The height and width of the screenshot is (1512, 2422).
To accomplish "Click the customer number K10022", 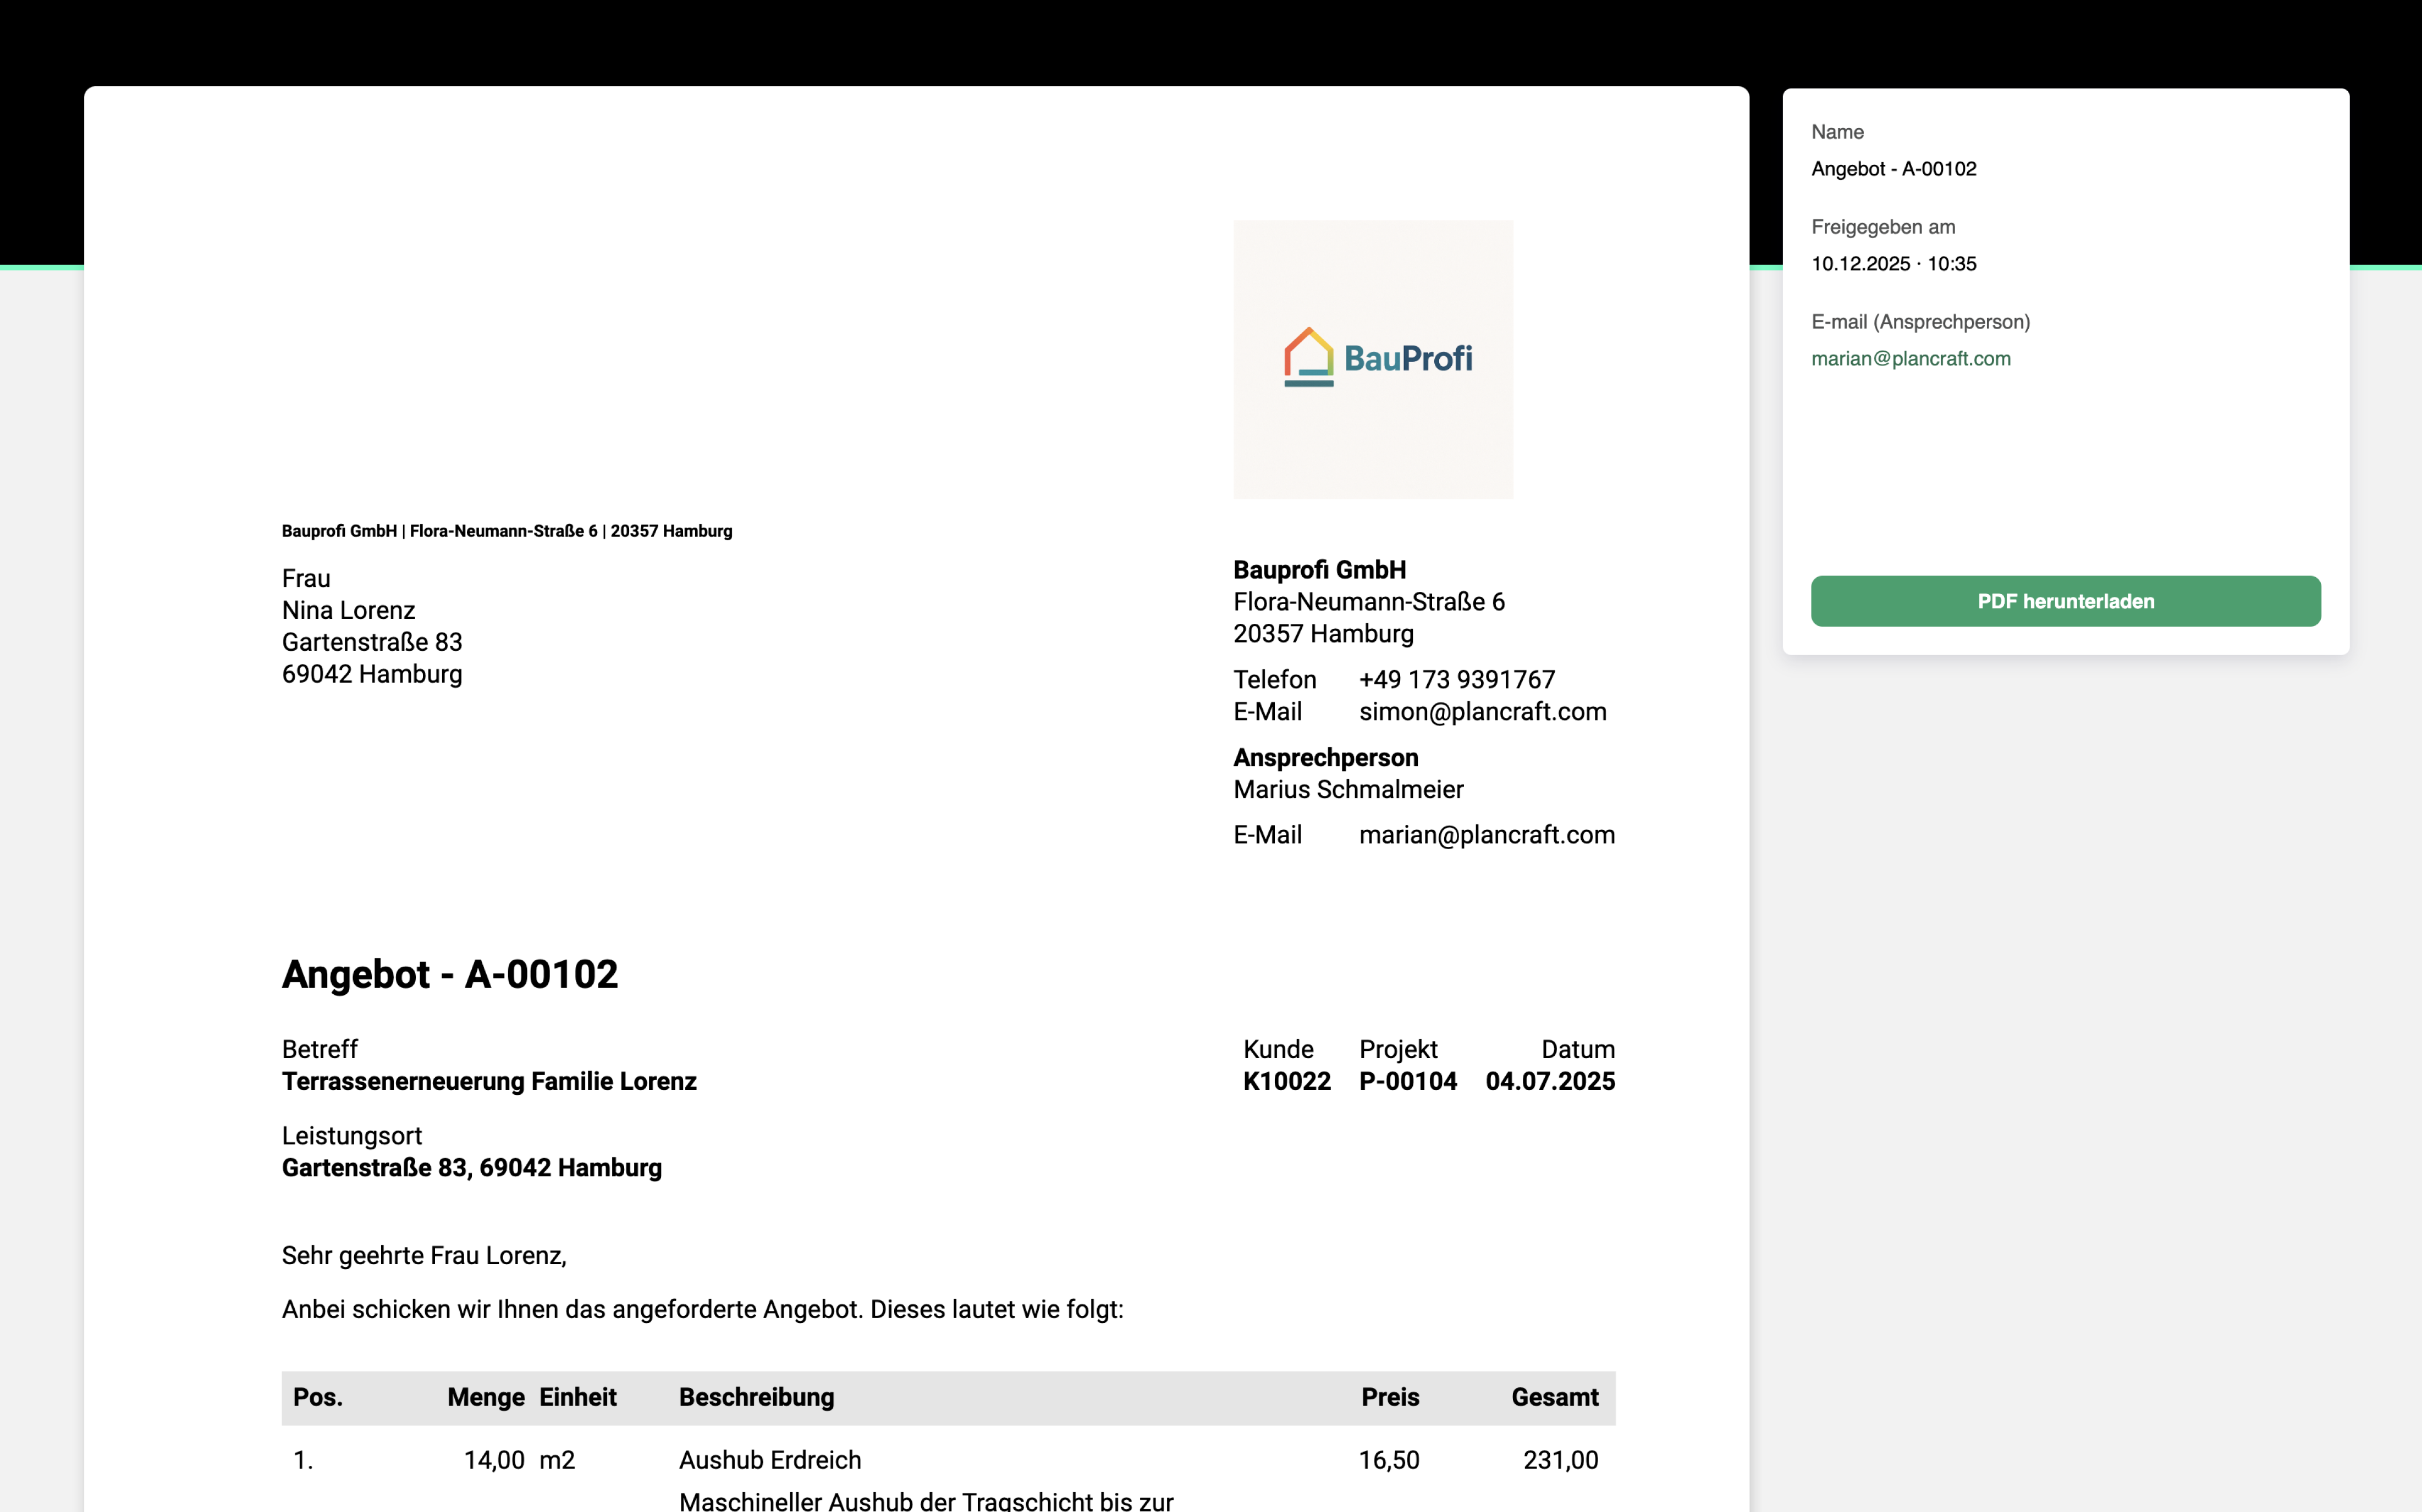I will [x=1286, y=1081].
